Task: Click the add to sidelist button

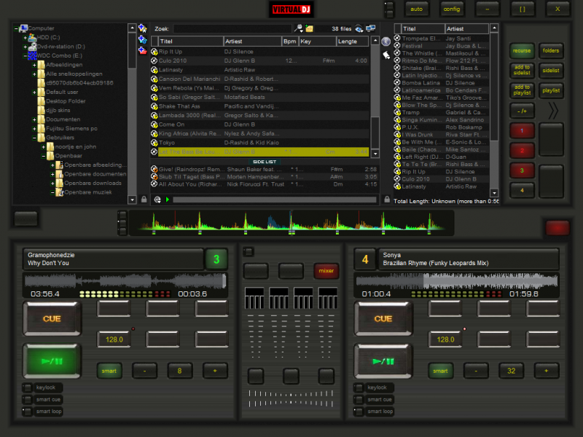Action: (x=522, y=70)
